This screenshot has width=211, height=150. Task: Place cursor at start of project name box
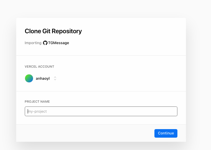click(x=28, y=111)
